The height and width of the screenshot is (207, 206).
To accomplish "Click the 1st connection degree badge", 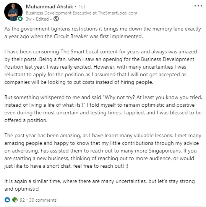I will pyautogui.click(x=82, y=6).
